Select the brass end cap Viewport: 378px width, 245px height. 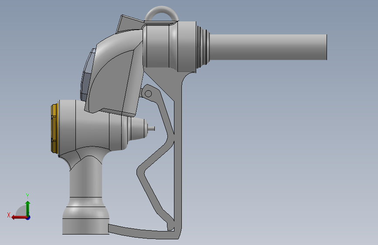point(54,128)
